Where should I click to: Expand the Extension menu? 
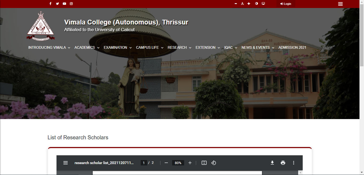click(x=208, y=47)
